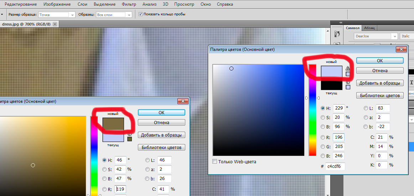
Task: Select the R radio button in brown picker
Action: tap(104, 189)
